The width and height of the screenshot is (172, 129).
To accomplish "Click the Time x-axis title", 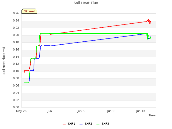I will [152, 115].
